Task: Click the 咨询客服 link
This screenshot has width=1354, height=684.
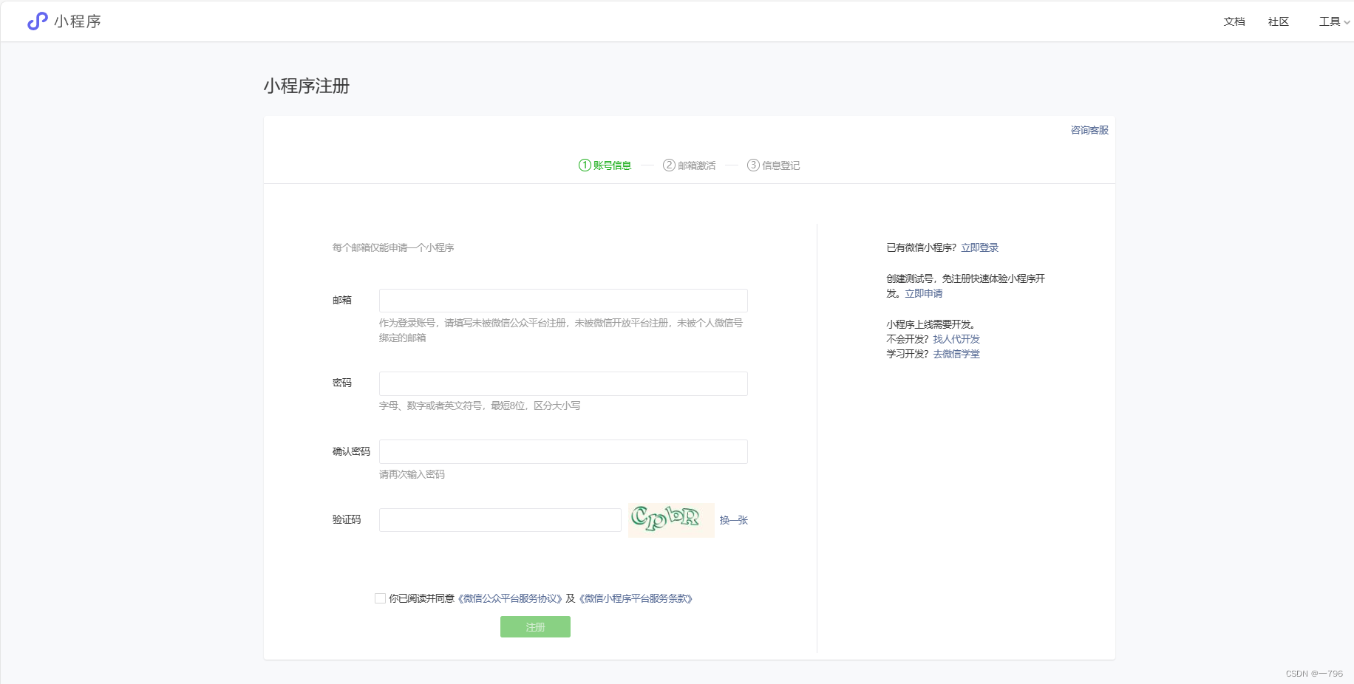Action: (x=1089, y=130)
